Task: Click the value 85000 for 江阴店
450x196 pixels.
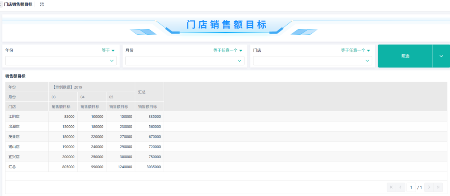Action: tap(69, 117)
